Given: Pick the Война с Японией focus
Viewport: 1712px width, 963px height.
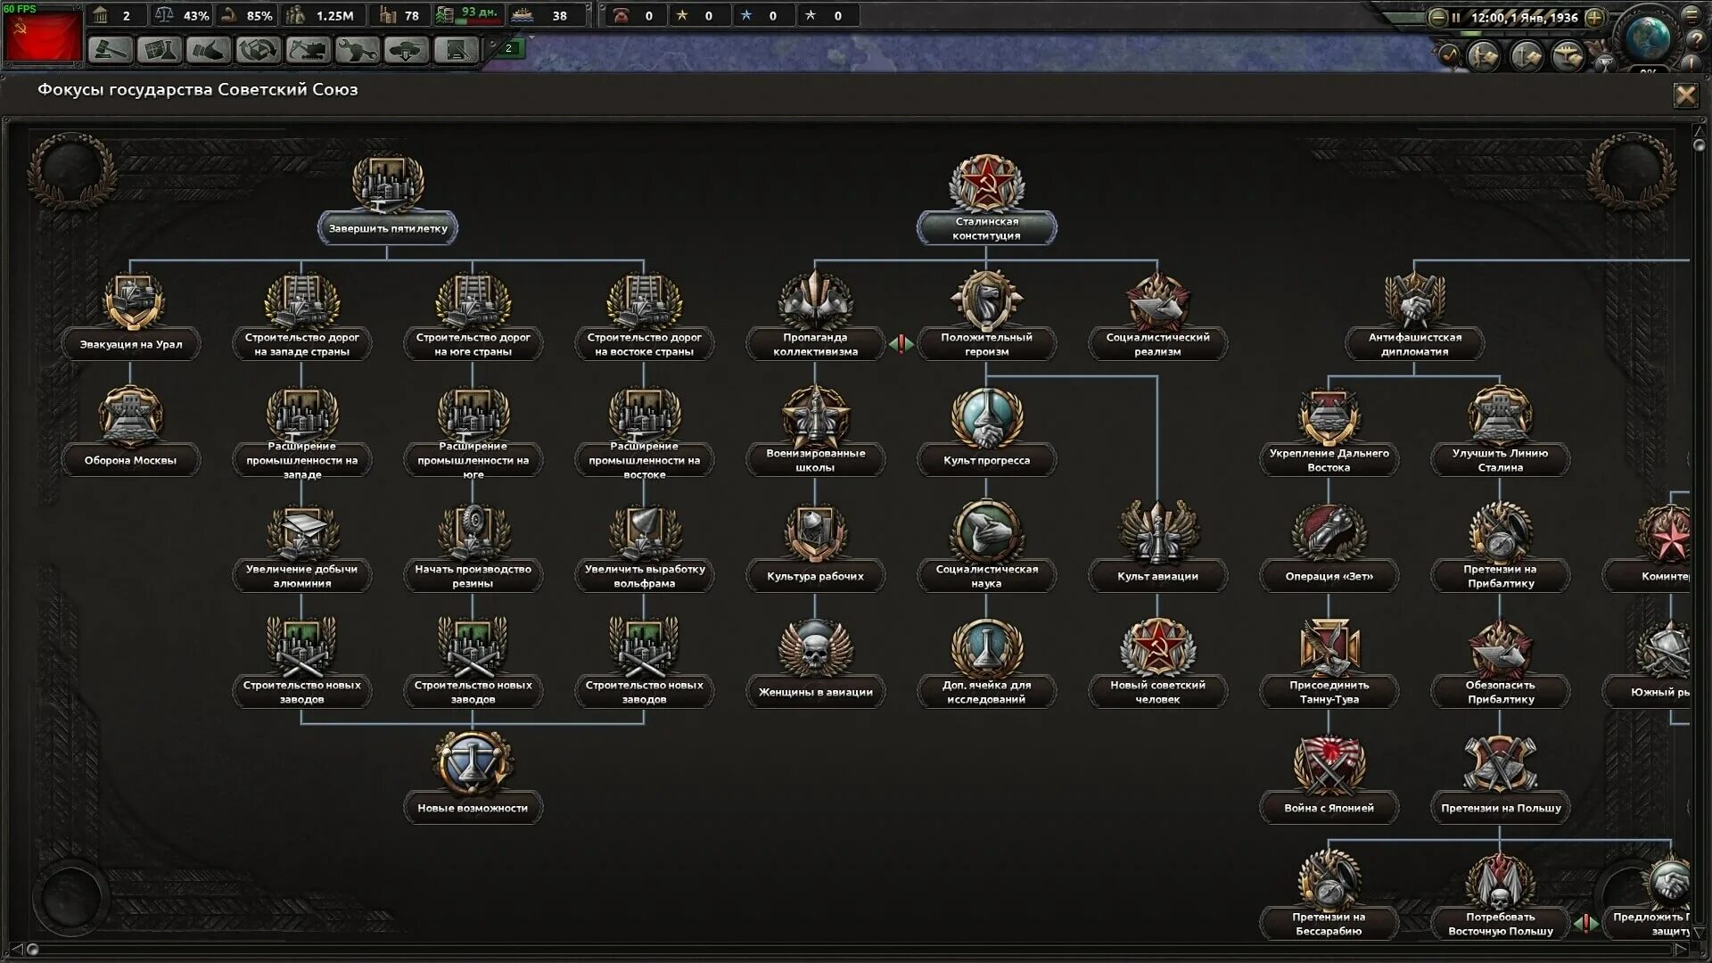Looking at the screenshot, I should [1329, 808].
